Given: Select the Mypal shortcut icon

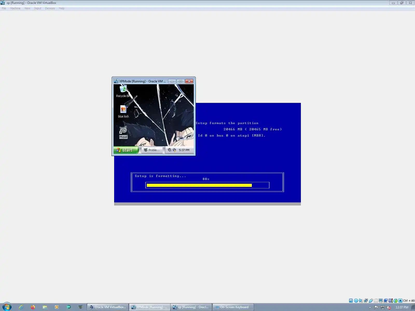Looking at the screenshot, I should click(x=123, y=132).
